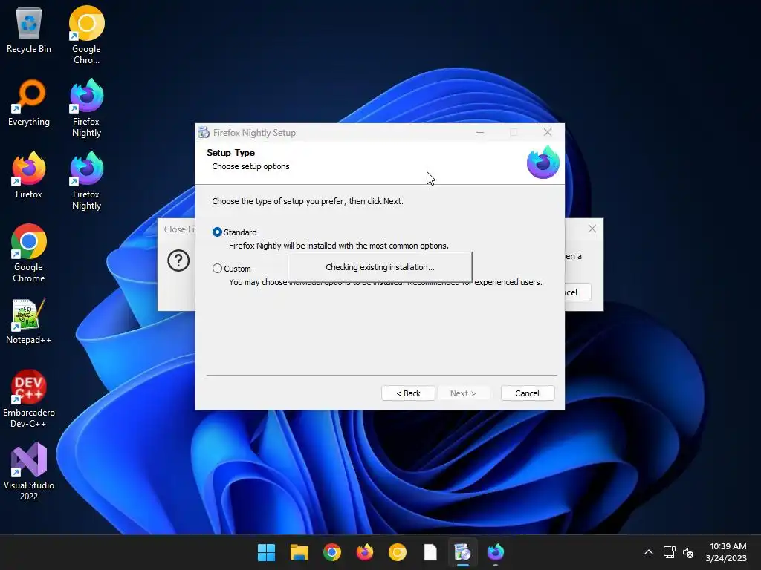Select the Everything search desktop shortcut
Image resolution: width=761 pixels, height=570 pixels.
(29, 102)
